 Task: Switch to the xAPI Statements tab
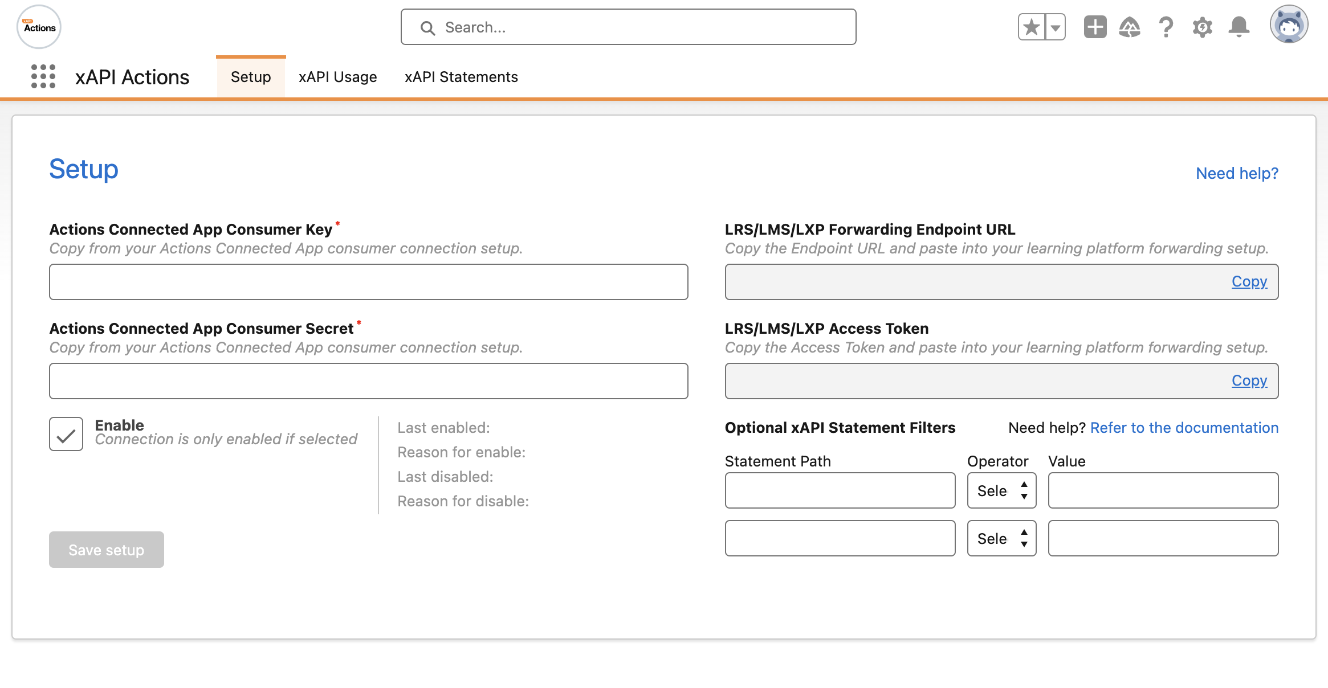click(461, 77)
